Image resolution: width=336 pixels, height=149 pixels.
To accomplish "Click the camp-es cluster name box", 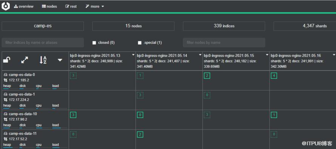I will coord(43,26).
